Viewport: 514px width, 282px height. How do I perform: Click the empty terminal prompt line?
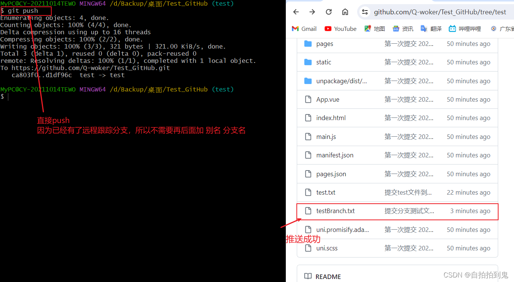(4, 97)
